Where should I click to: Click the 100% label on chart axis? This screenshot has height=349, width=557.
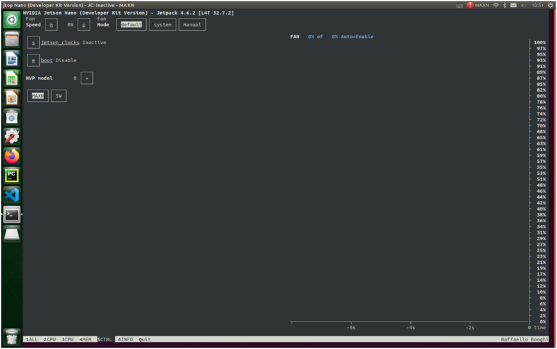[540, 43]
